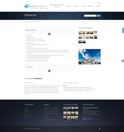Open Контакты in the top navigation

coord(98,6)
